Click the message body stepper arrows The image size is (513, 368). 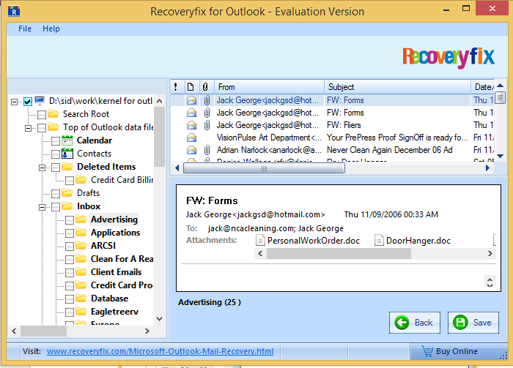pyautogui.click(x=490, y=282)
